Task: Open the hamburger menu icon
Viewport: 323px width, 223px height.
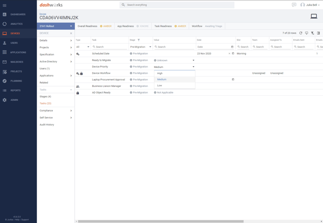Action: (x=4, y=5)
